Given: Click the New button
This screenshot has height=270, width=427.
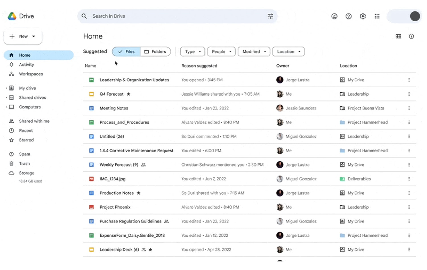Looking at the screenshot, I should pyautogui.click(x=22, y=36).
